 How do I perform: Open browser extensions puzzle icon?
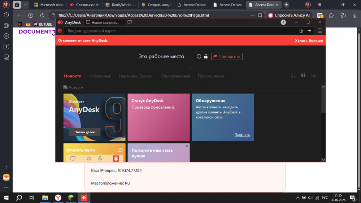[331, 15]
